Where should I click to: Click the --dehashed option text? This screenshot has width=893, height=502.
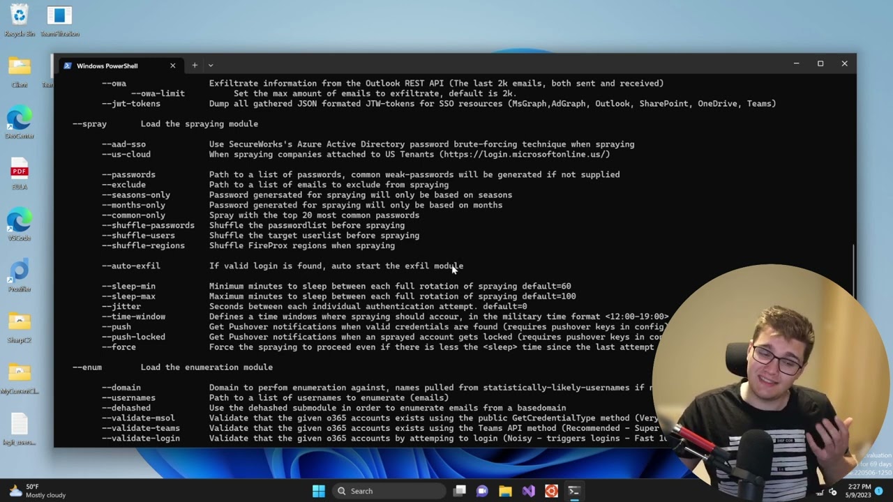tap(126, 409)
